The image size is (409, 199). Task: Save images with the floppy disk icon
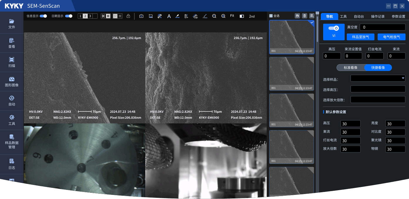[297, 16]
